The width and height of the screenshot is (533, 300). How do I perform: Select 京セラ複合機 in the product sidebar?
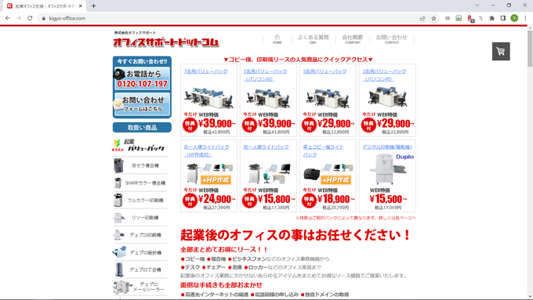coord(140,165)
